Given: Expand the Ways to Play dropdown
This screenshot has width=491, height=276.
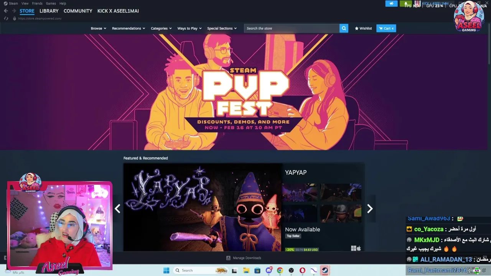Looking at the screenshot, I should point(189,28).
